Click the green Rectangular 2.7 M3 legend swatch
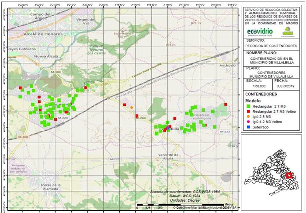The image size is (306, 213). (x=248, y=106)
